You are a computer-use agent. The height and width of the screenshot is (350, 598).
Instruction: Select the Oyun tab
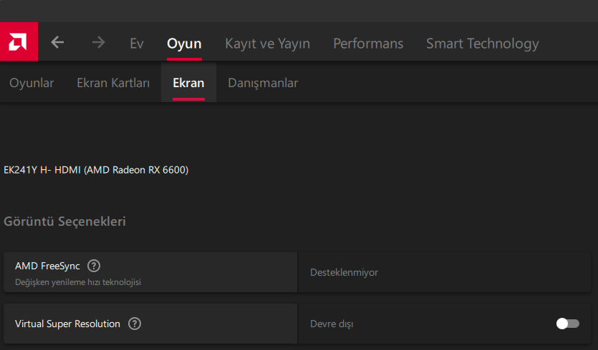[x=184, y=44]
